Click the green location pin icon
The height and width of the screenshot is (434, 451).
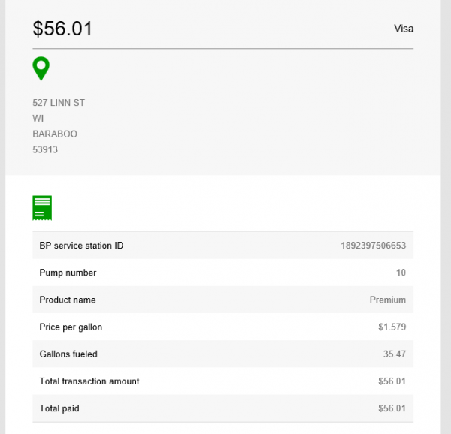(41, 68)
